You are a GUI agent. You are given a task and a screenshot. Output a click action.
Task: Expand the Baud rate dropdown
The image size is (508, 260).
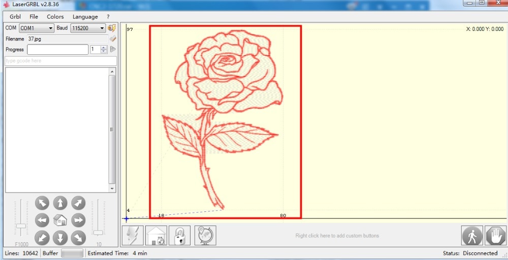(88, 28)
